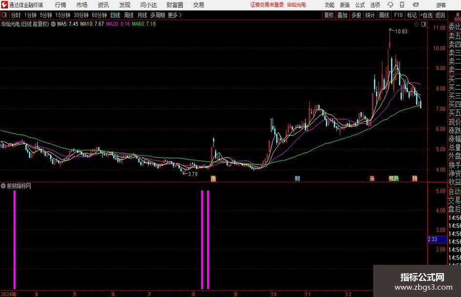
Task: Expand the MA indicator dropdown arrow
Action: pyautogui.click(x=53, y=24)
